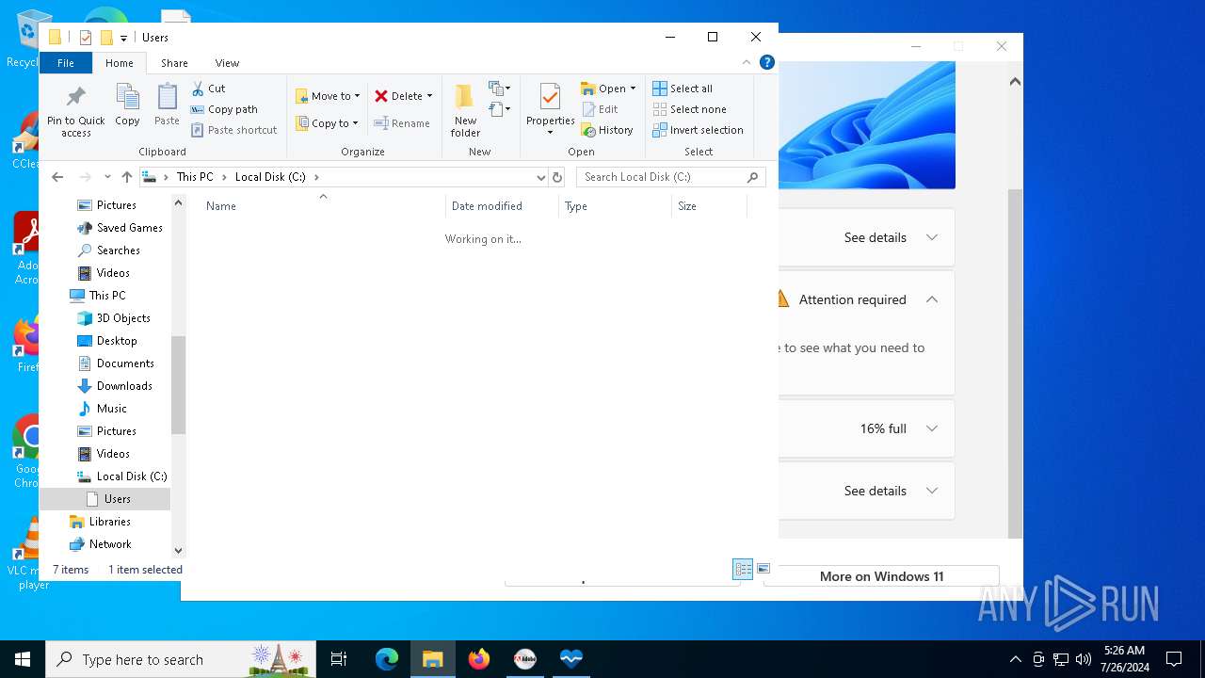Go up one folder level

[x=127, y=177]
